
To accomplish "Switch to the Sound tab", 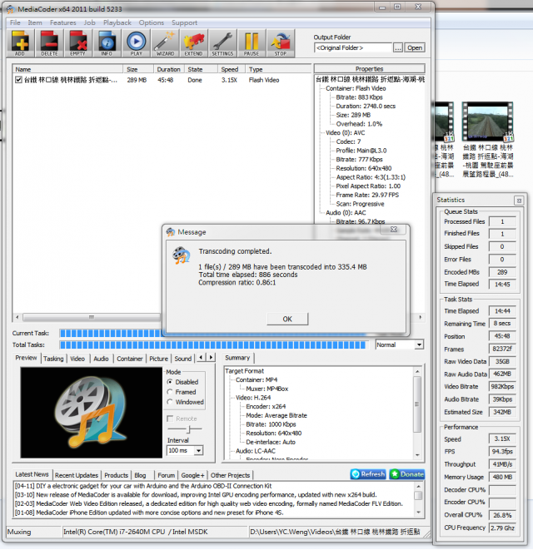I will click(183, 359).
